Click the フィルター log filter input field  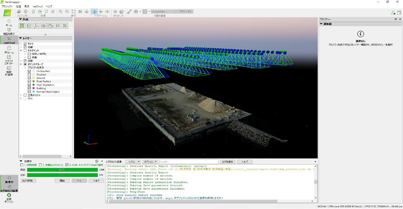click(x=189, y=161)
